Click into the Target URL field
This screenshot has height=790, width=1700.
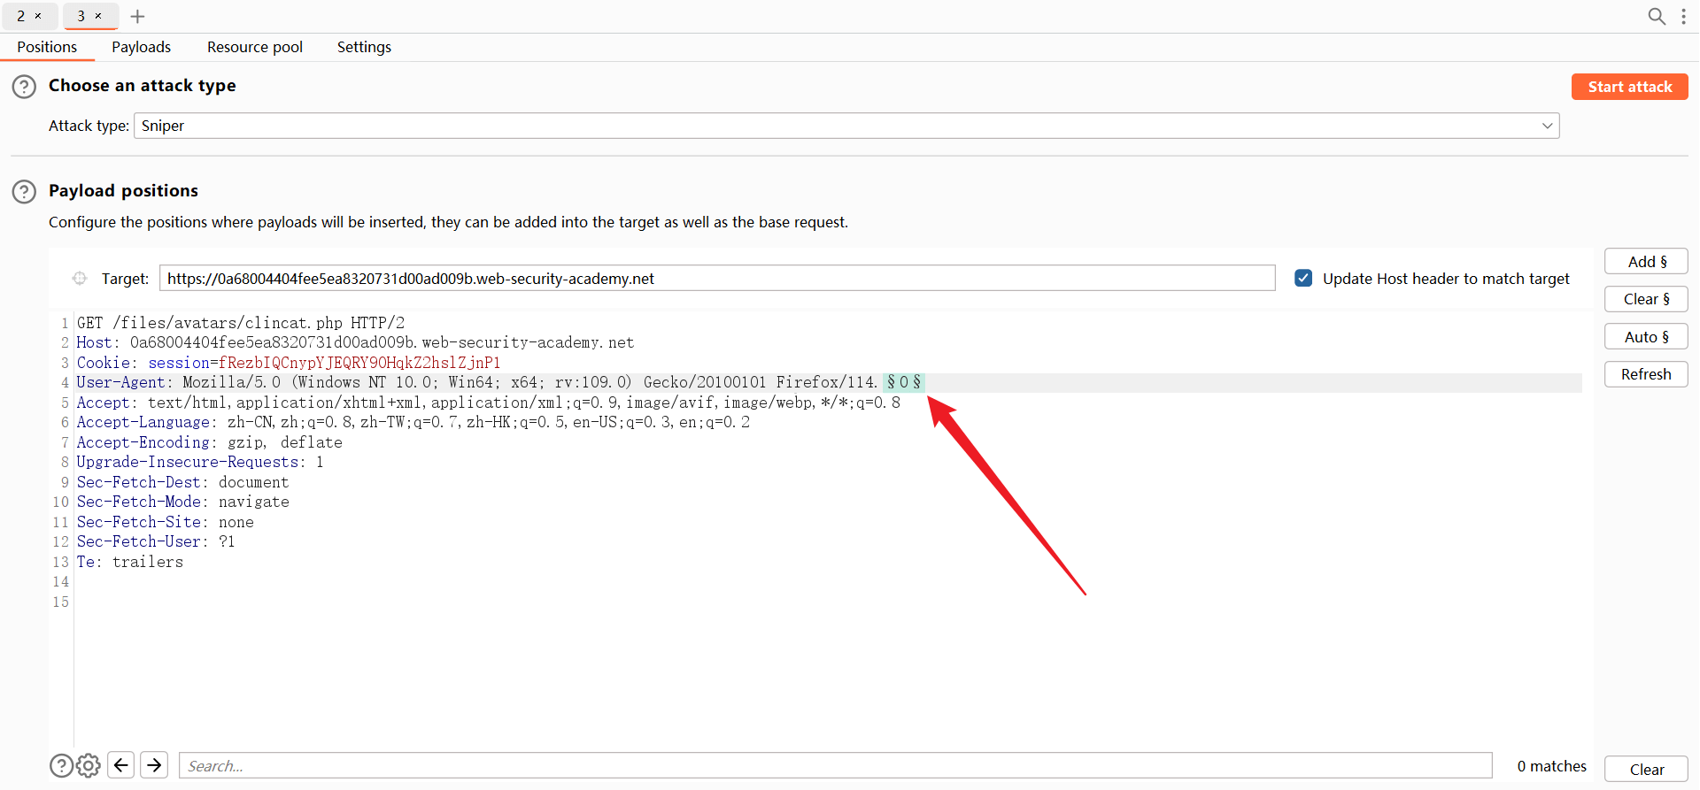(716, 279)
